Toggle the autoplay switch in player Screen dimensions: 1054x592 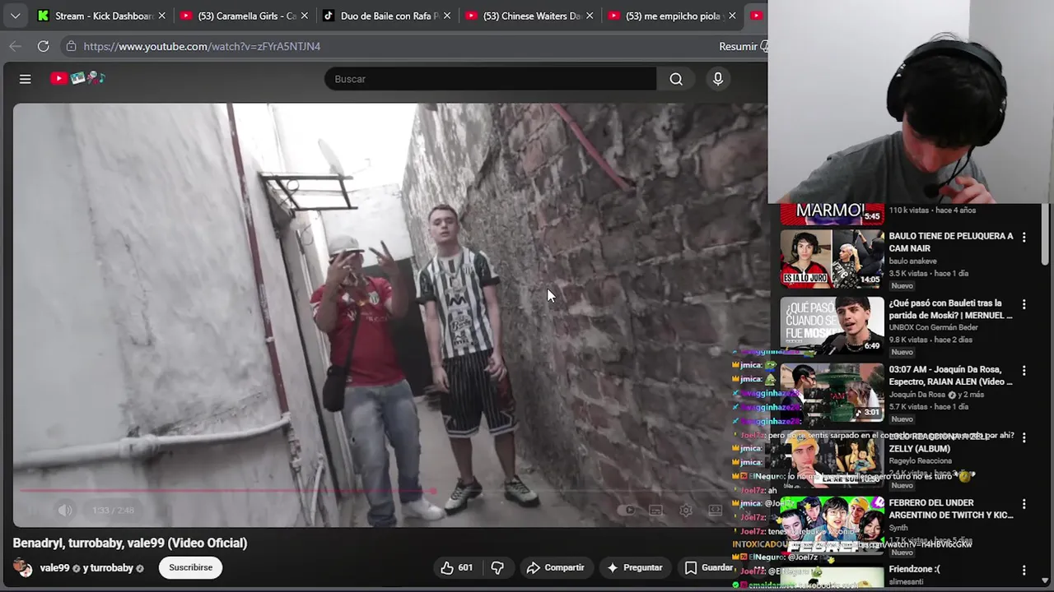pos(627,510)
